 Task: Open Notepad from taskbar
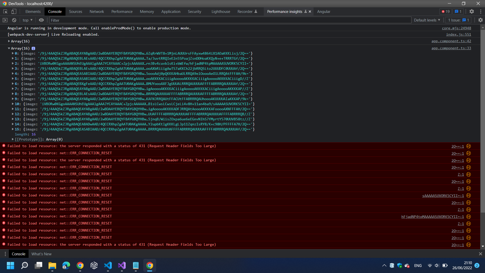(x=136, y=265)
